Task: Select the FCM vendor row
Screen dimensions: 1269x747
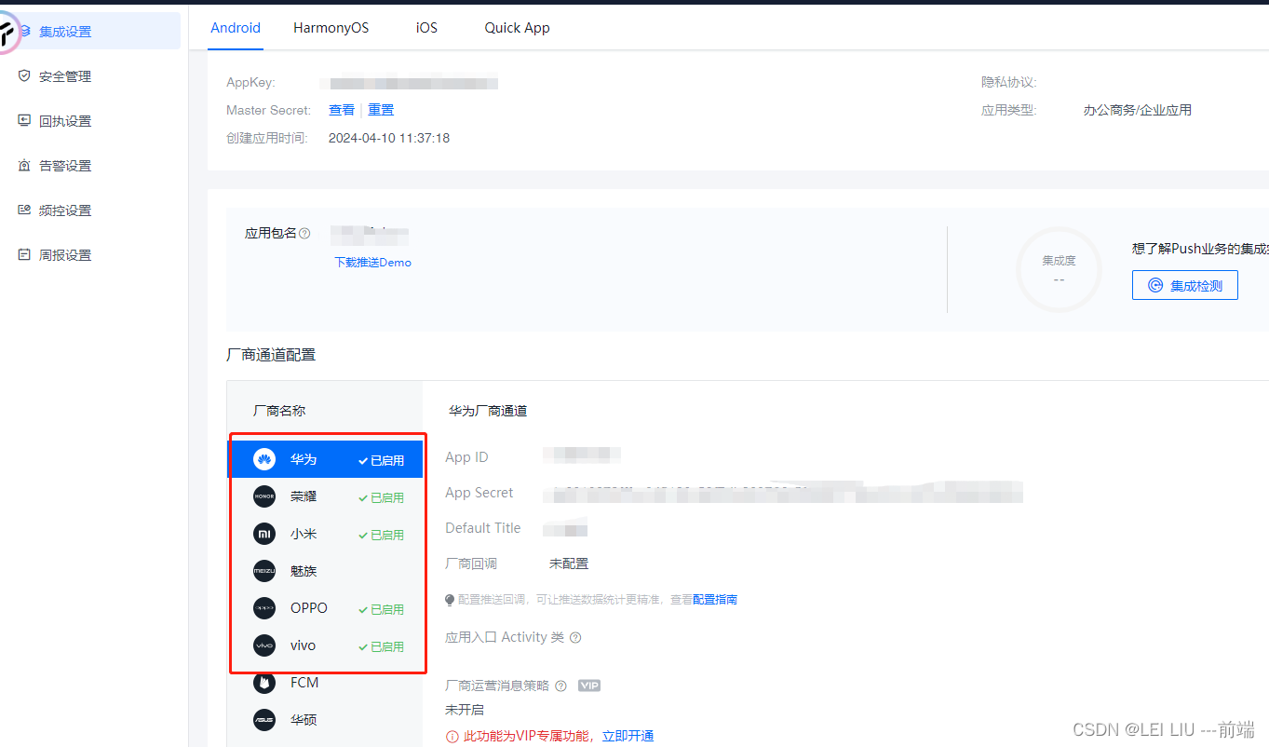Action: click(327, 683)
